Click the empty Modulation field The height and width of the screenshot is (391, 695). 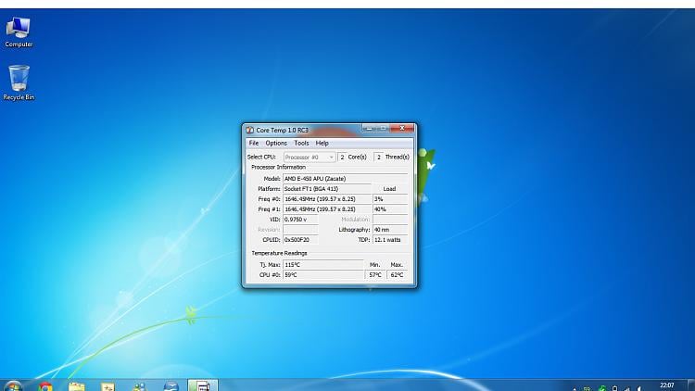click(390, 220)
